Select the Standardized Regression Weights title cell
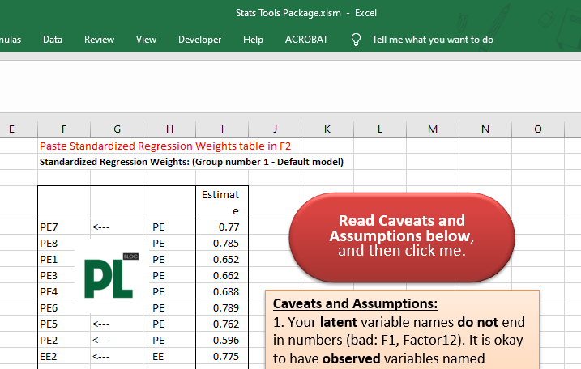Screen dimensions: 581x369 tap(191, 162)
